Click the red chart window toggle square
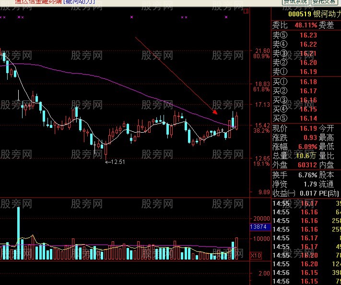 (x=246, y=11)
